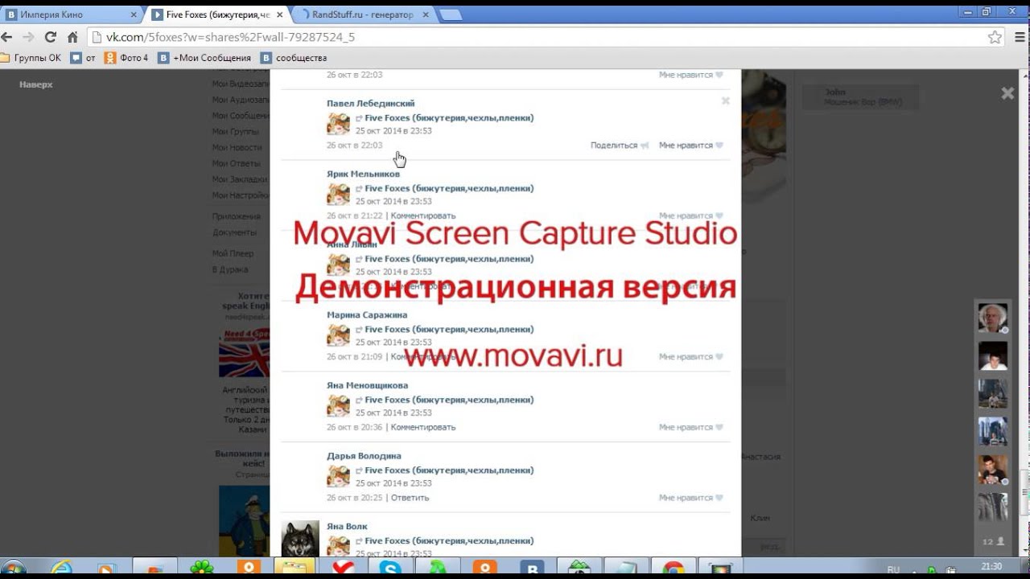Click the '26 окт в 20:25' timestamp
This screenshot has height=579, width=1030.
coord(354,498)
